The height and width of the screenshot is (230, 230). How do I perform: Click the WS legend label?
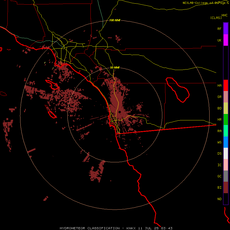(x=219, y=142)
